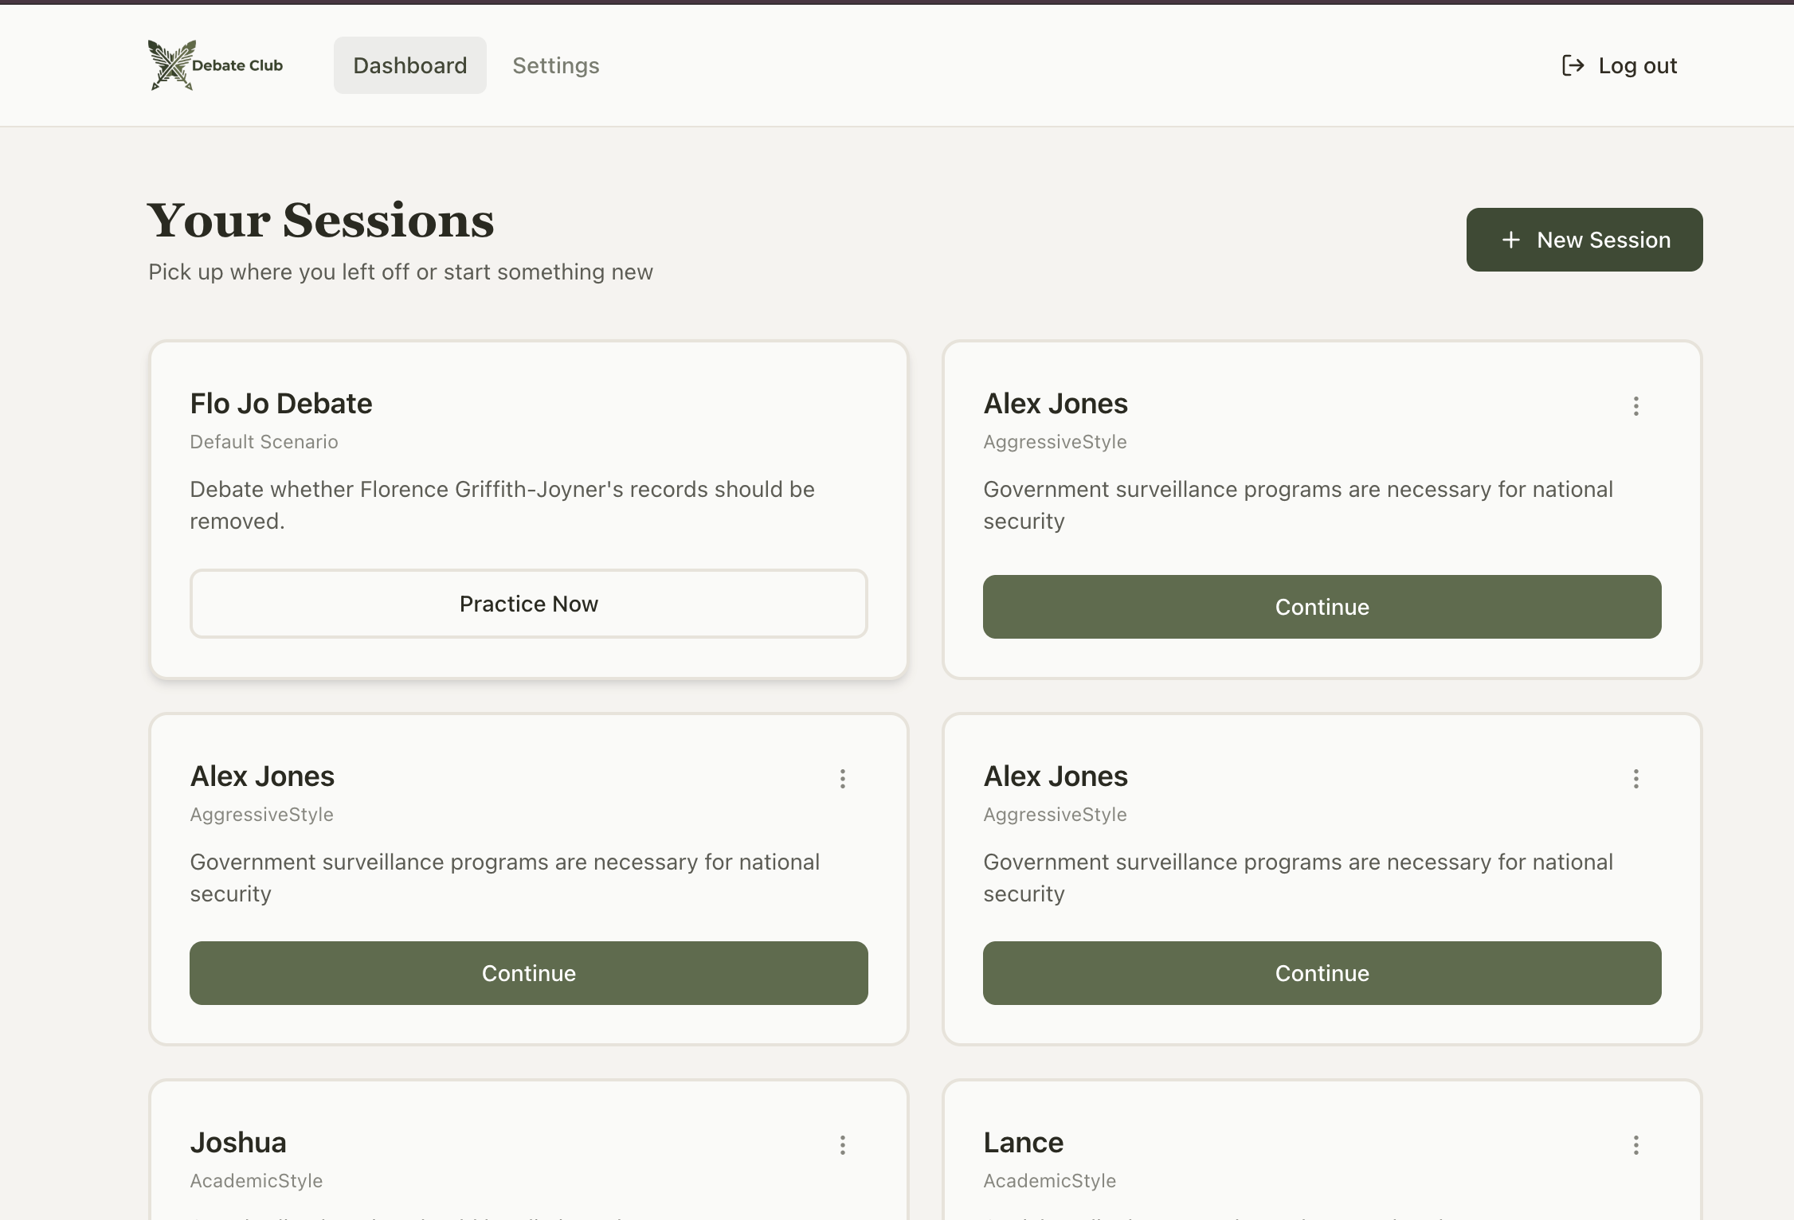Image resolution: width=1794 pixels, height=1220 pixels.
Task: Click Practice Now on Flo Jo Debate
Action: point(528,604)
